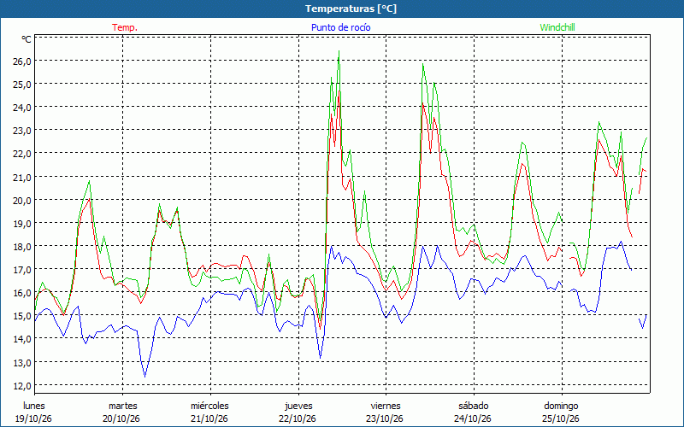Click the Temp. red legend label

point(125,27)
